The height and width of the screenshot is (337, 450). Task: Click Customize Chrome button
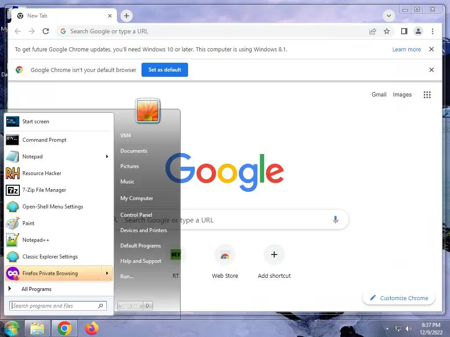click(x=399, y=298)
